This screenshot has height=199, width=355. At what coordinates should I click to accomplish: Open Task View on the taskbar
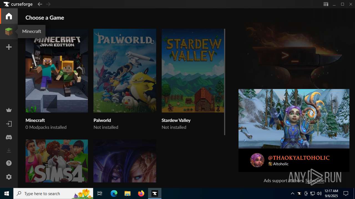coord(100,193)
